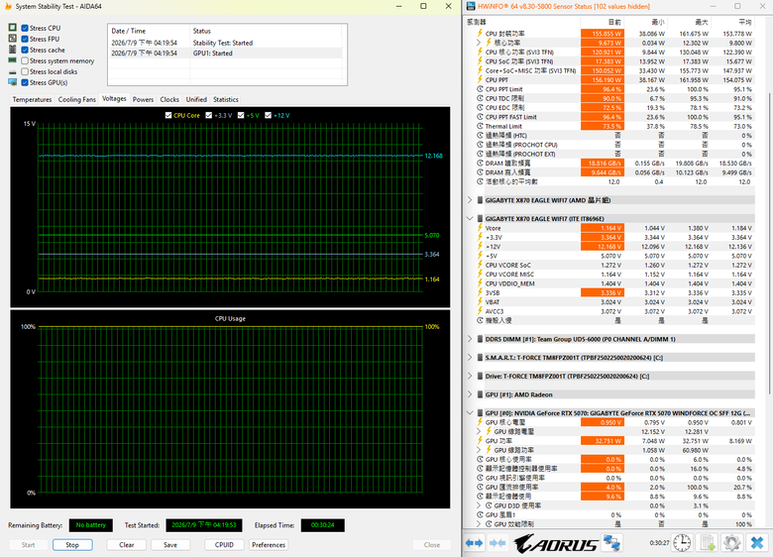Click the Stress GPU monitor icon
This screenshot has height=557, width=773.
[12, 82]
